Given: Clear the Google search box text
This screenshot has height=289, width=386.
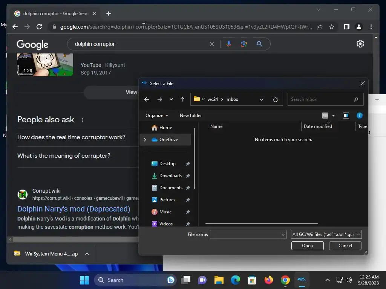Looking at the screenshot, I should click(212, 44).
